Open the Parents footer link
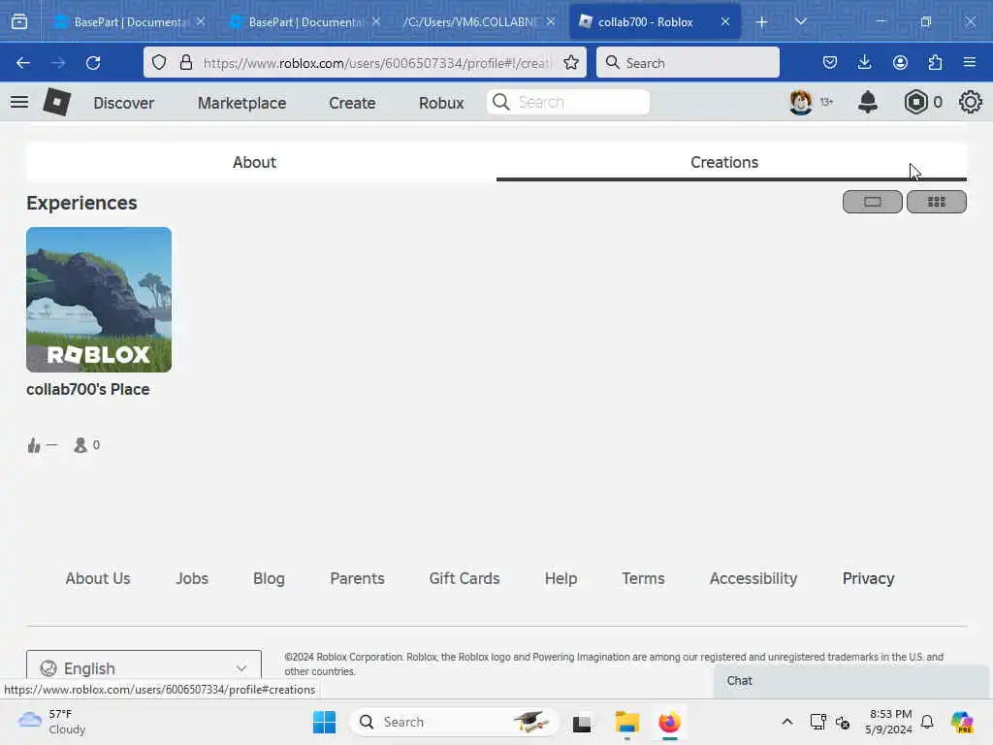Viewport: 993px width, 745px height. point(357,578)
